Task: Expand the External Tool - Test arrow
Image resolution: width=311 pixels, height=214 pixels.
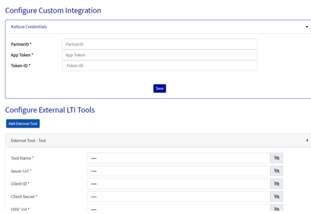Action: [x=307, y=140]
